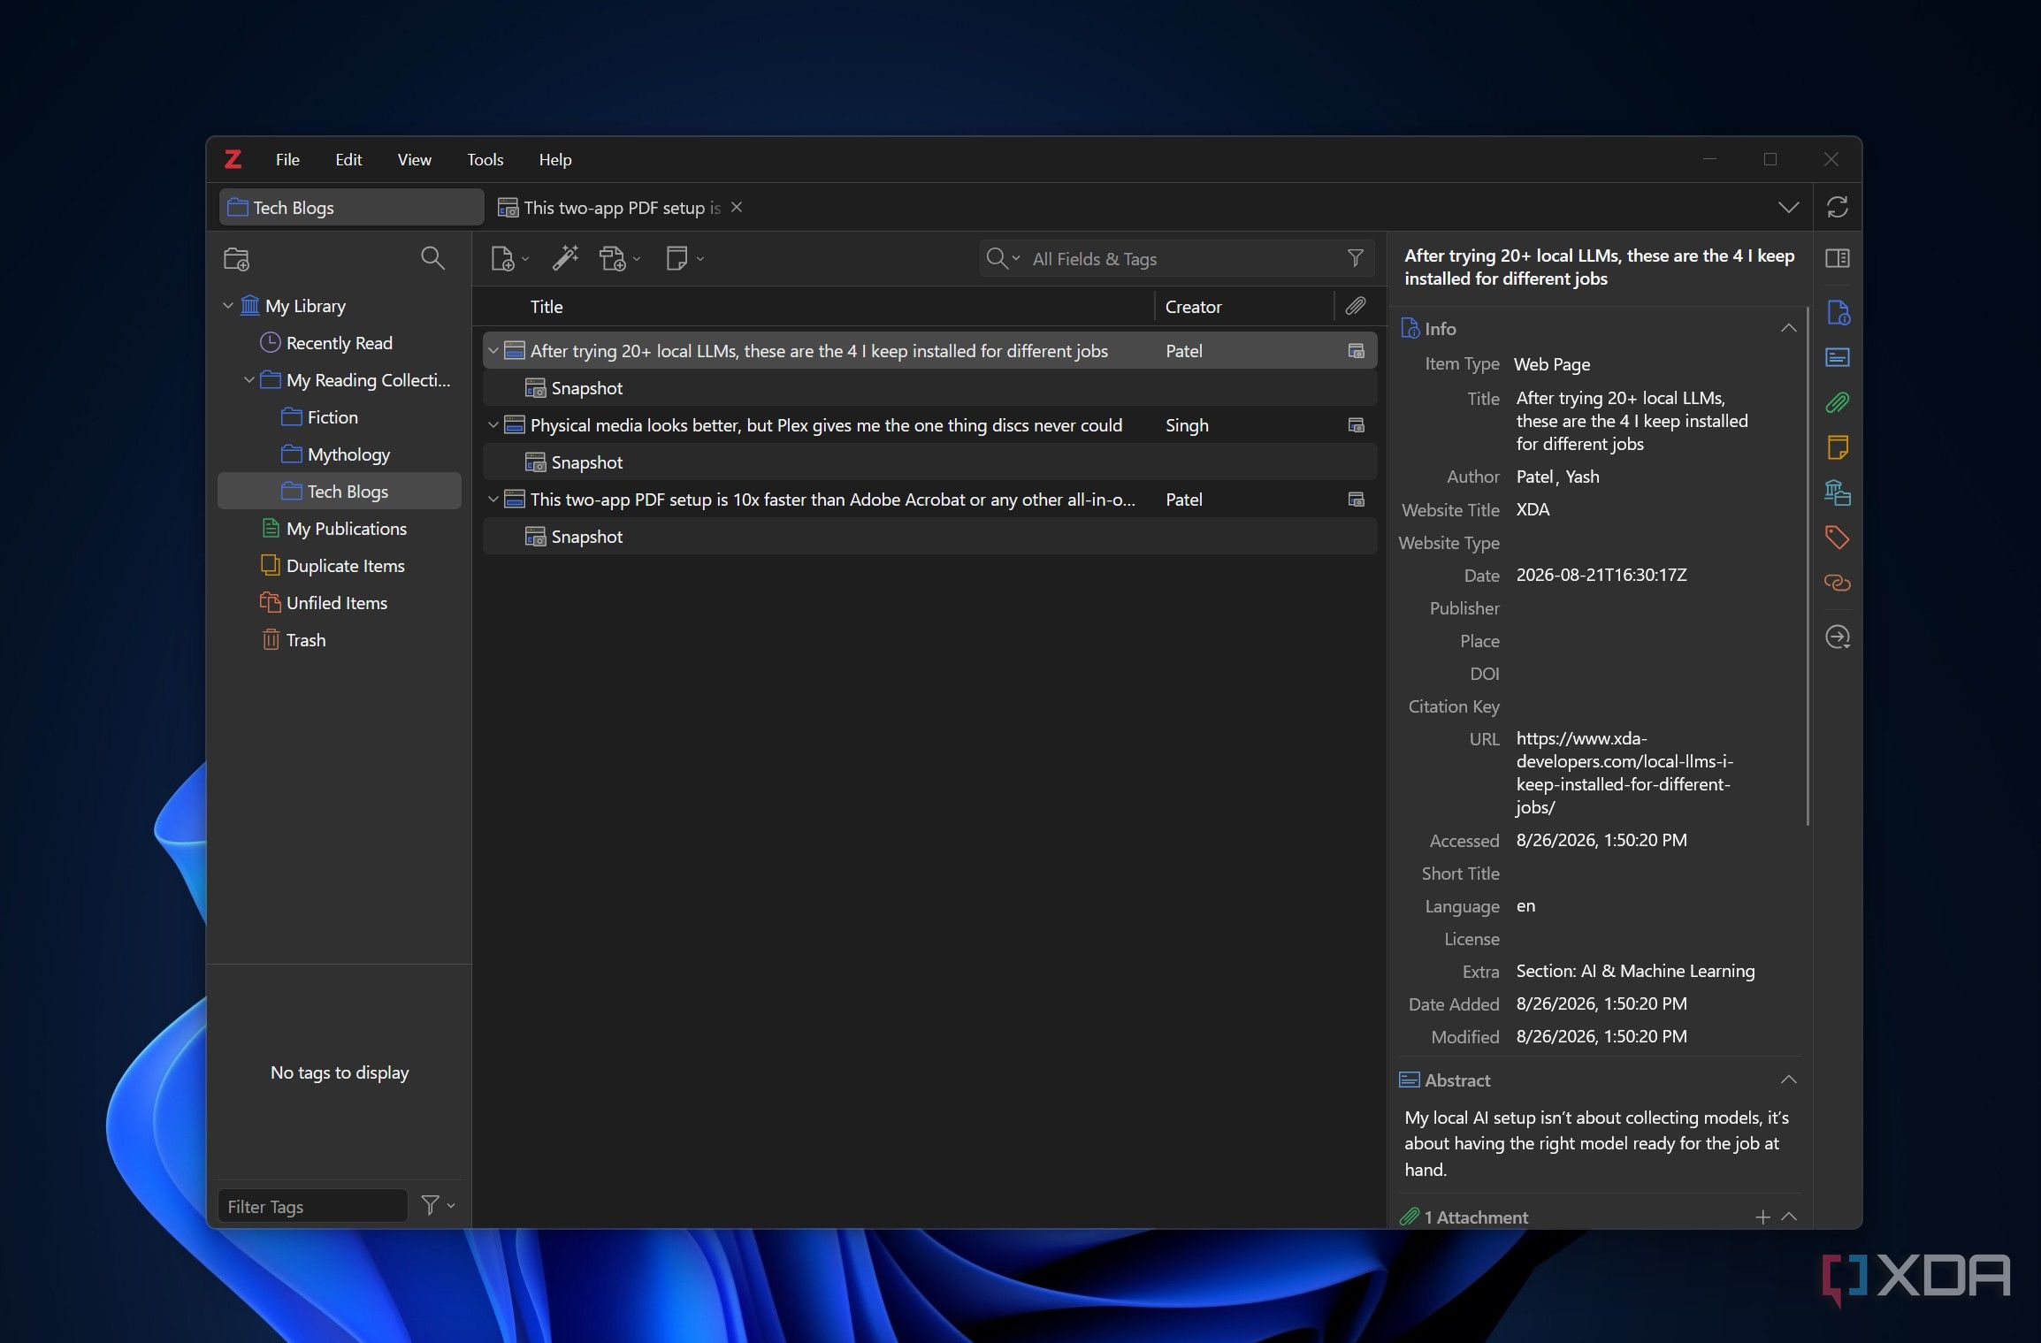
Task: Close the two-app PDF setup tab
Action: (x=737, y=207)
